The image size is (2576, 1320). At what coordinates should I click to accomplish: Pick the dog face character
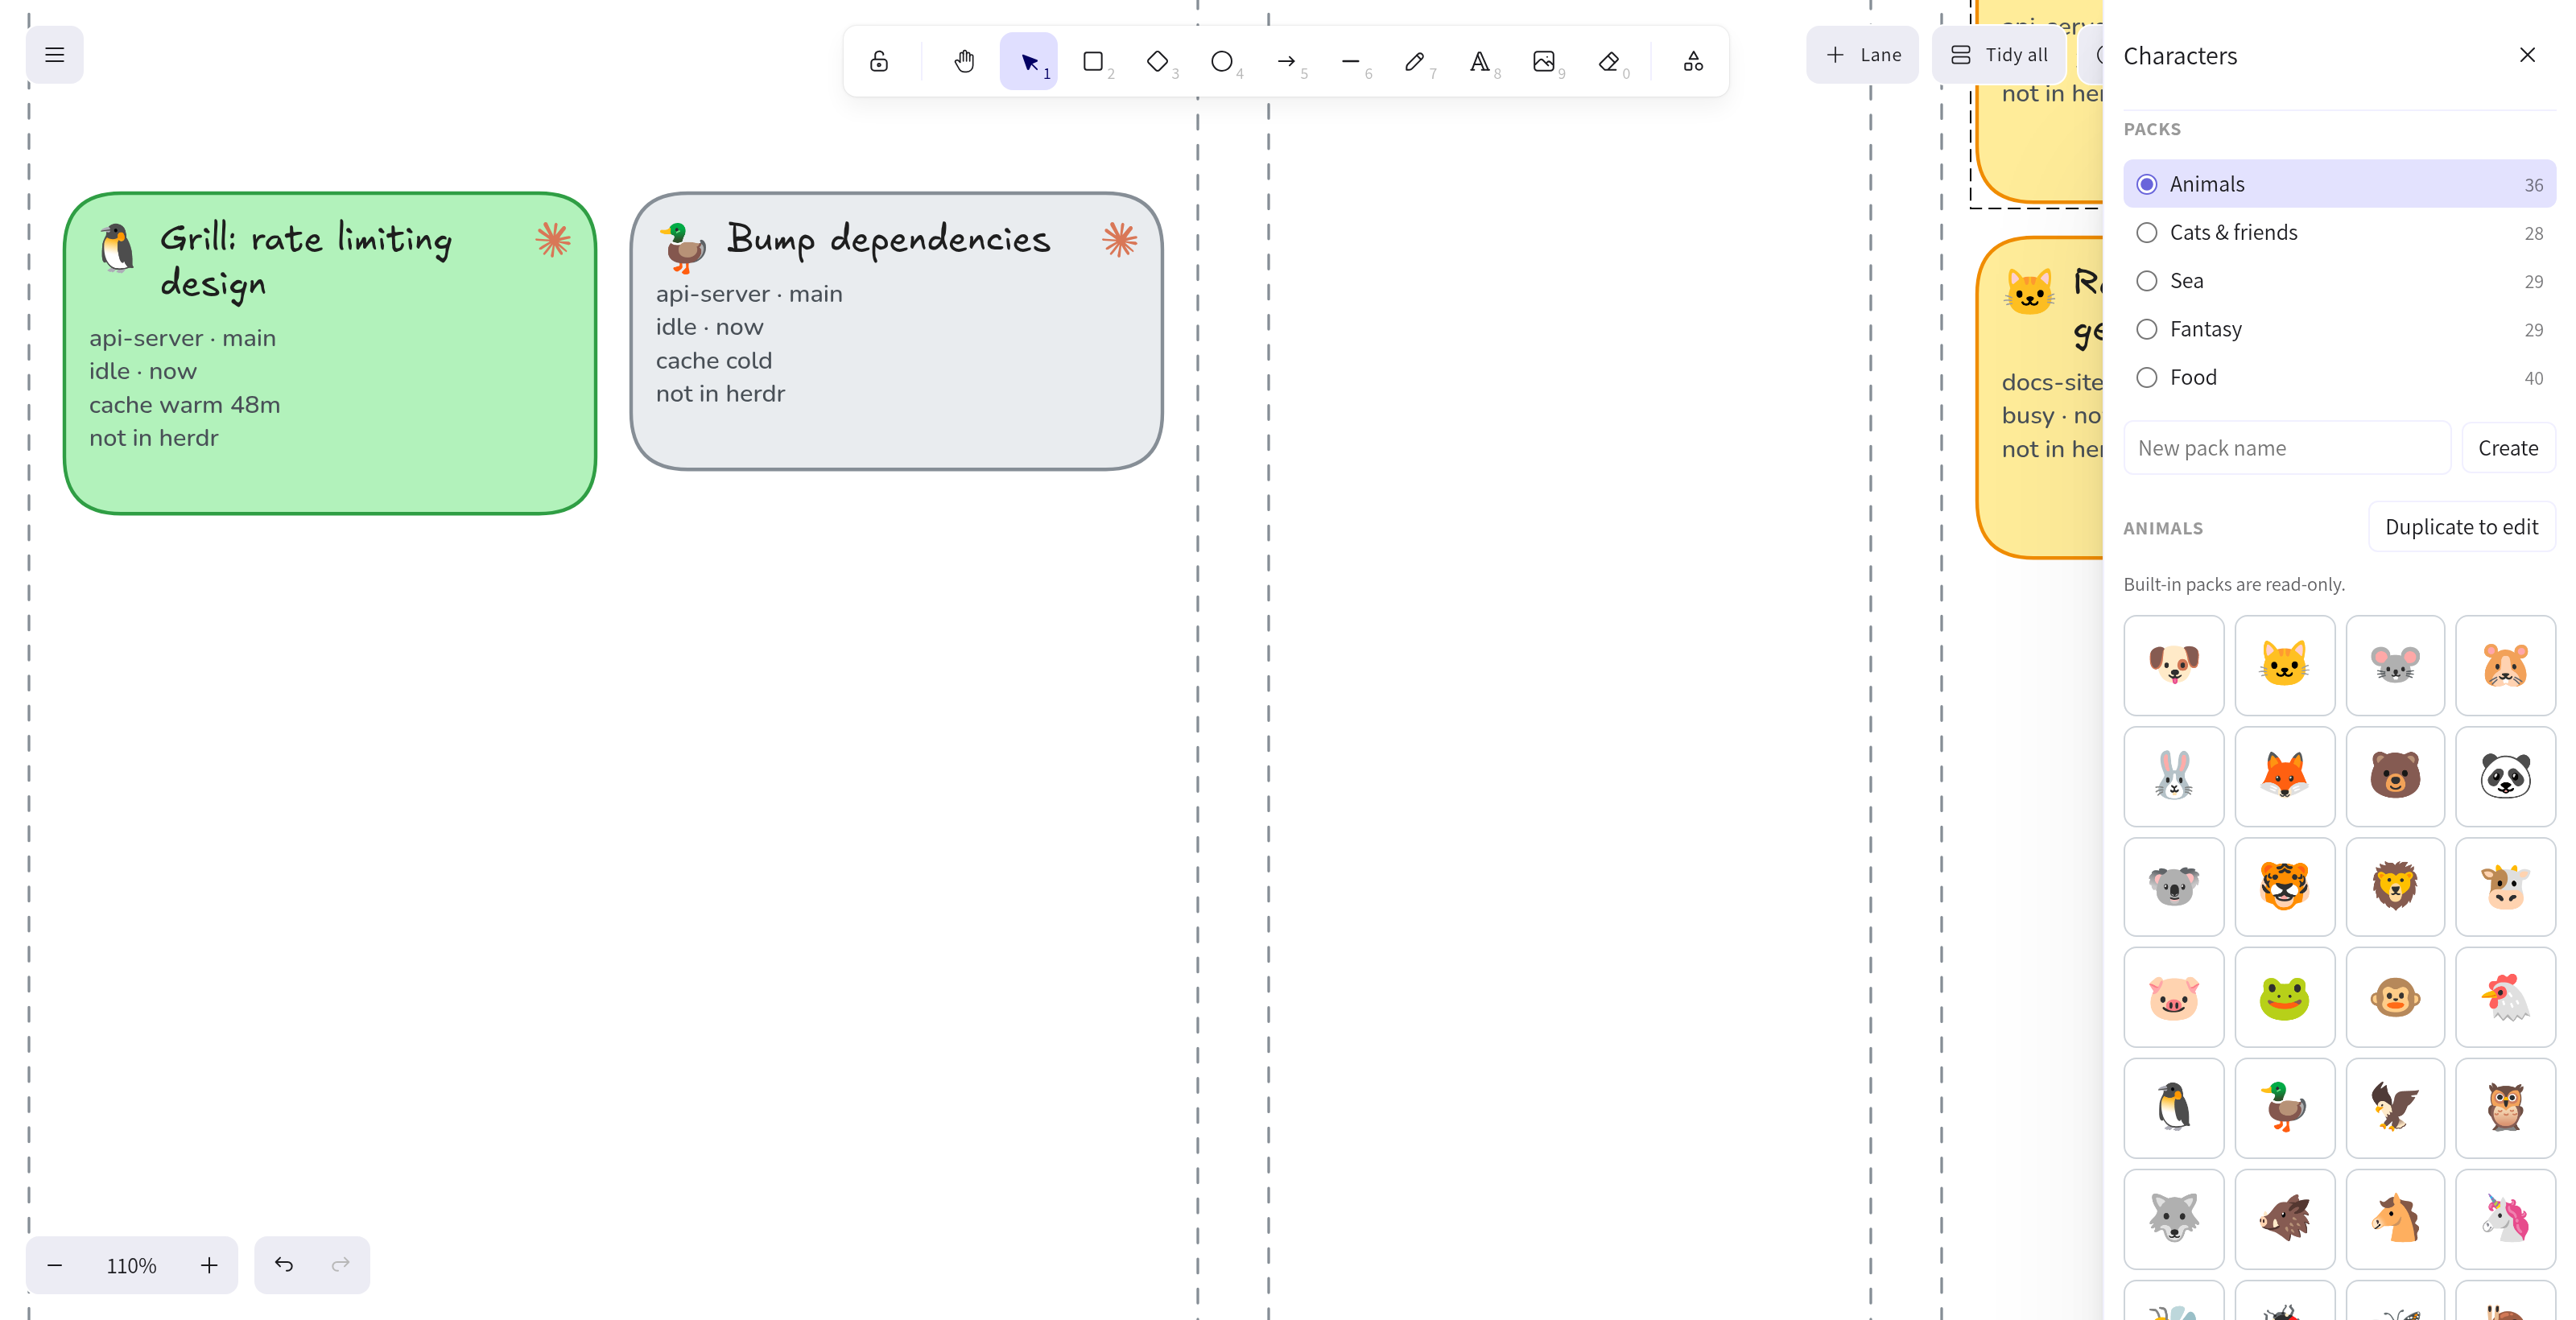click(2174, 665)
